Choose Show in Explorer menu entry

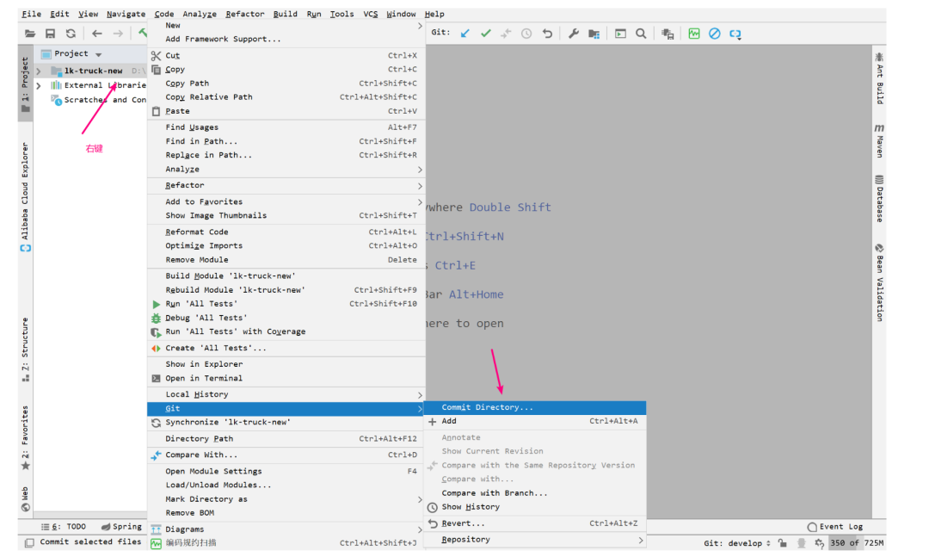pyautogui.click(x=286, y=364)
